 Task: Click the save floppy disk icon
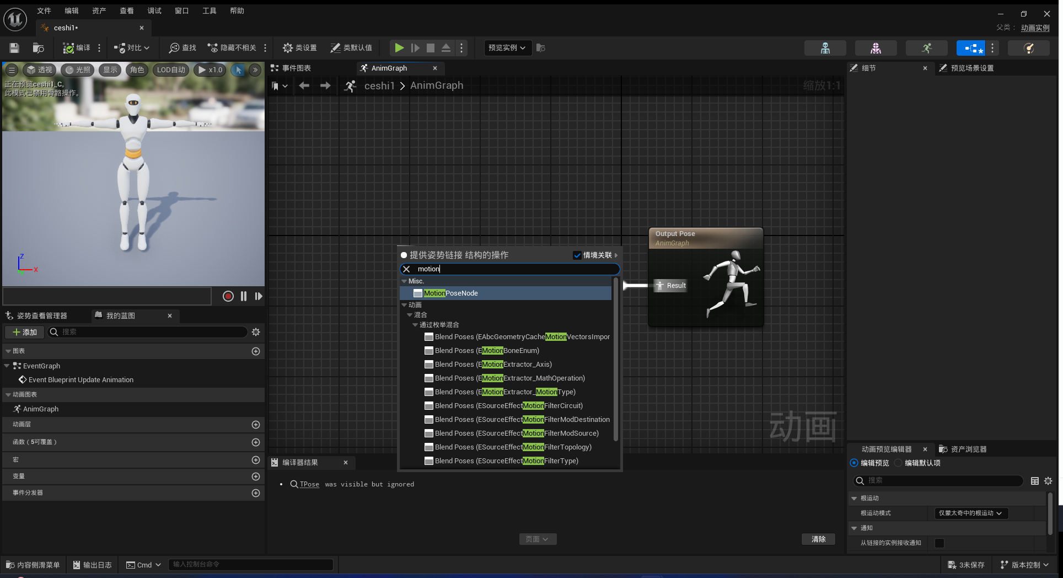(14, 48)
